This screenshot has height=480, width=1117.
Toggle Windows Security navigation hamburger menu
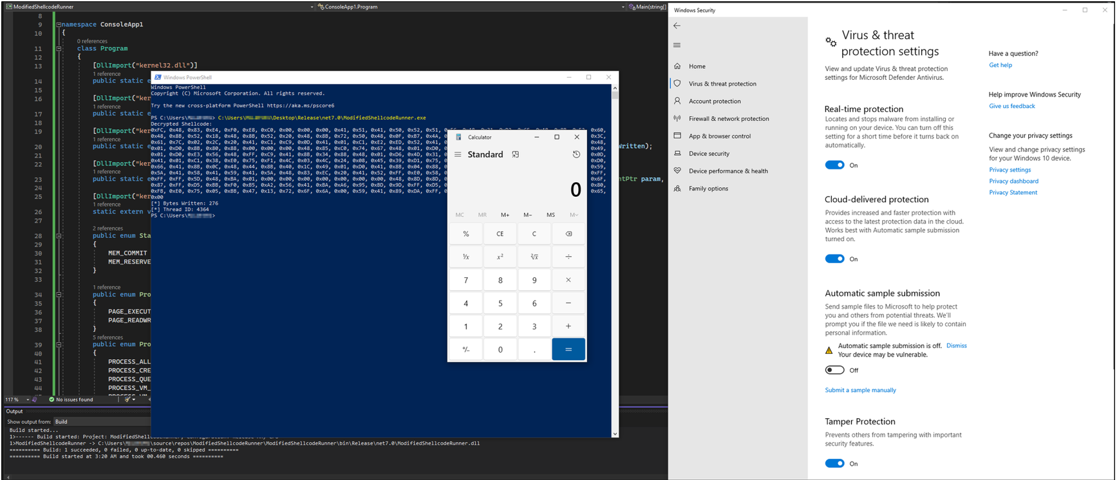tap(677, 45)
